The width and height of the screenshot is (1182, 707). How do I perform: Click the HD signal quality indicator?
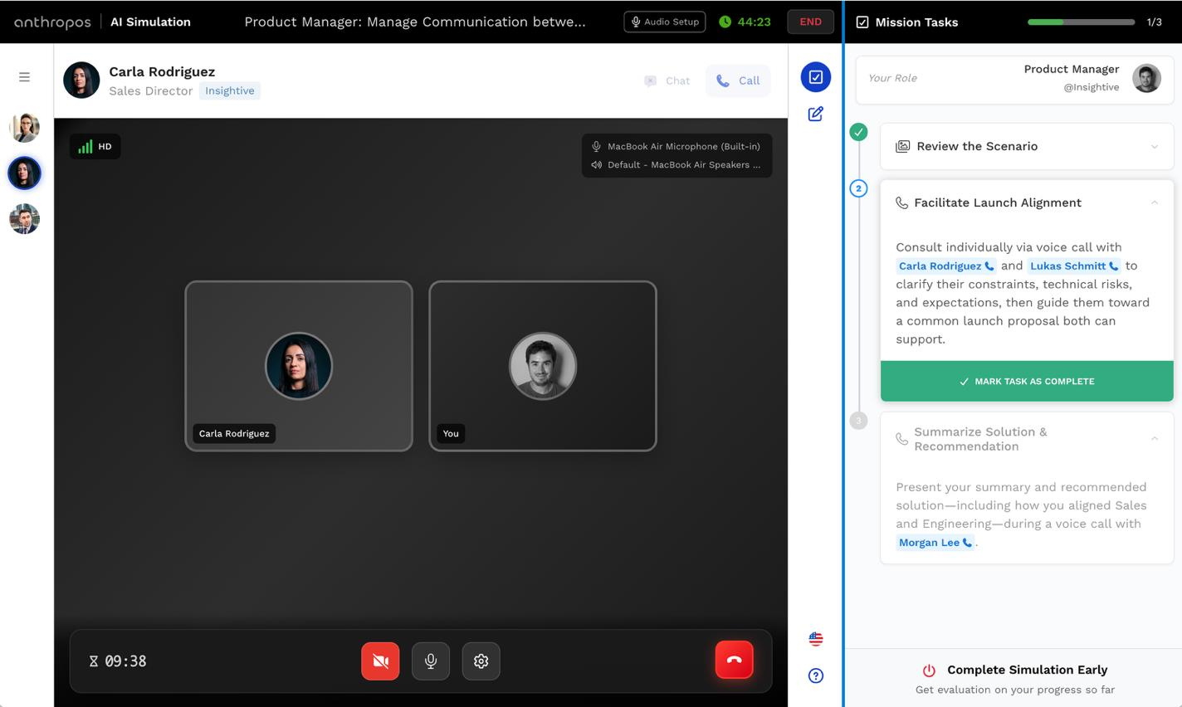click(x=95, y=147)
